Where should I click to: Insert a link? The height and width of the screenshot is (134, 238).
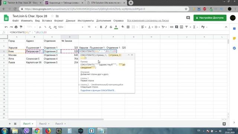pos(171,27)
